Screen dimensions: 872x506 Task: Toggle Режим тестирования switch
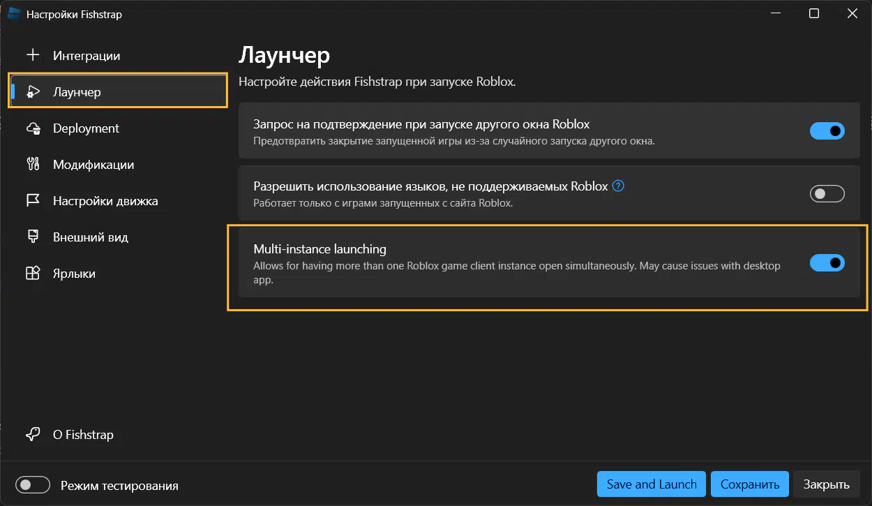click(x=33, y=485)
